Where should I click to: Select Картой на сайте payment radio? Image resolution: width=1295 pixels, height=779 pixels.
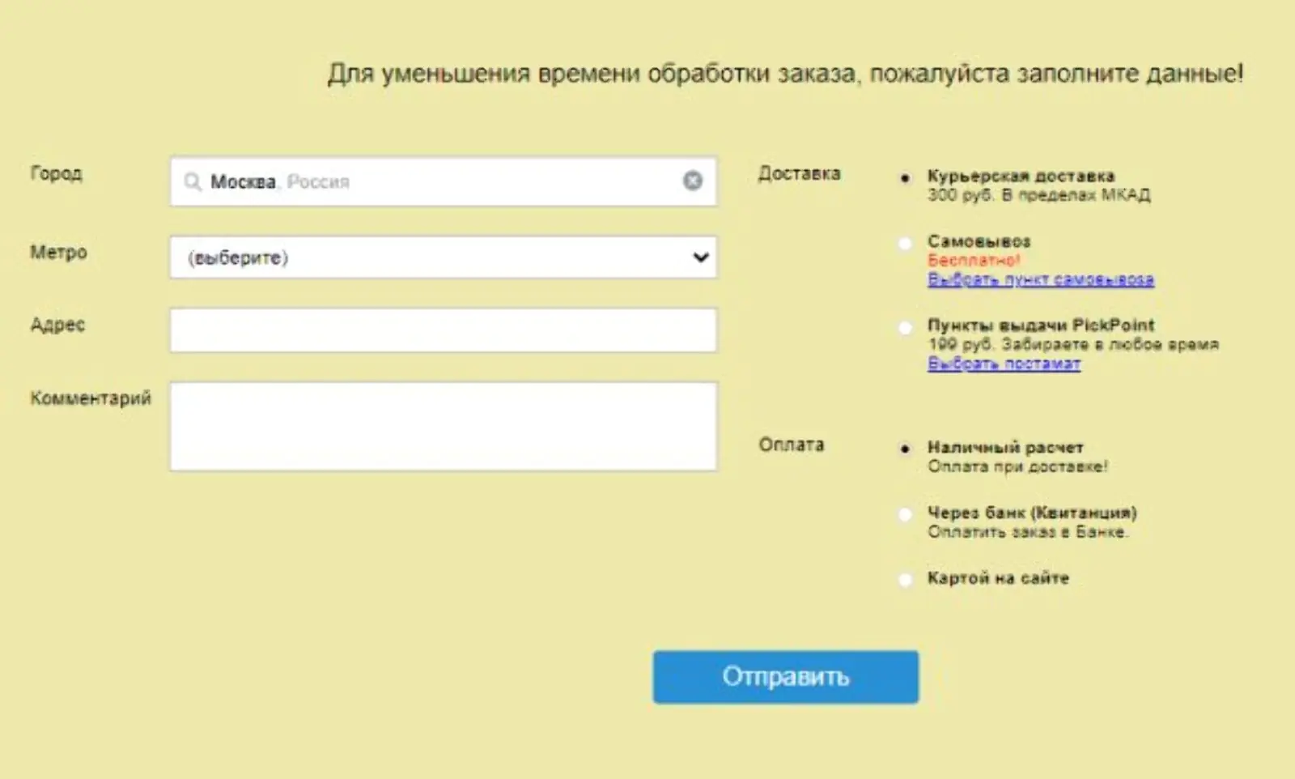pyautogui.click(x=905, y=579)
